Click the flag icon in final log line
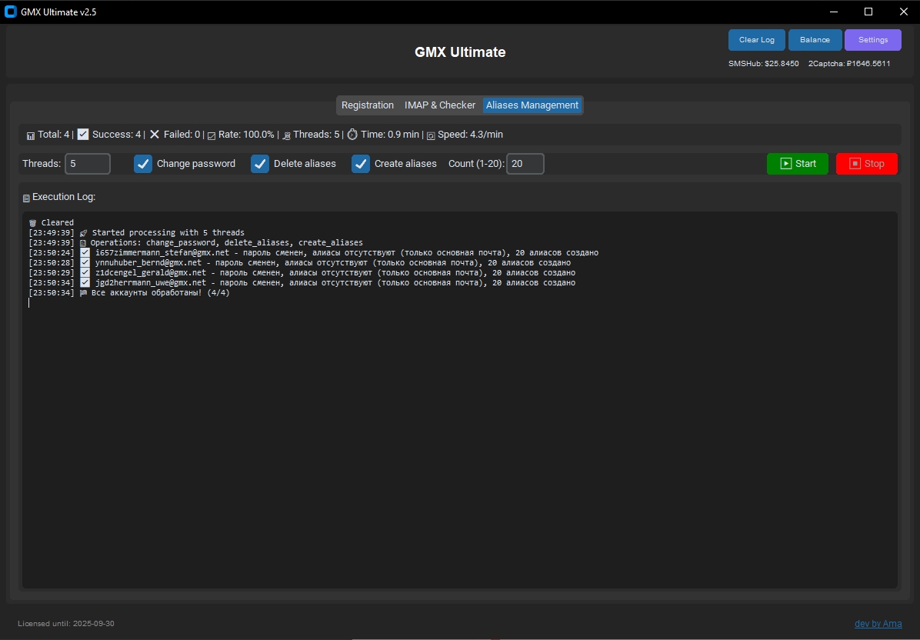The image size is (920, 640). point(83,293)
